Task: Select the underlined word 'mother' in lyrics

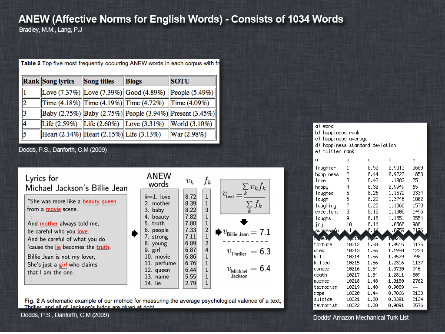Action: pyautogui.click(x=49, y=224)
